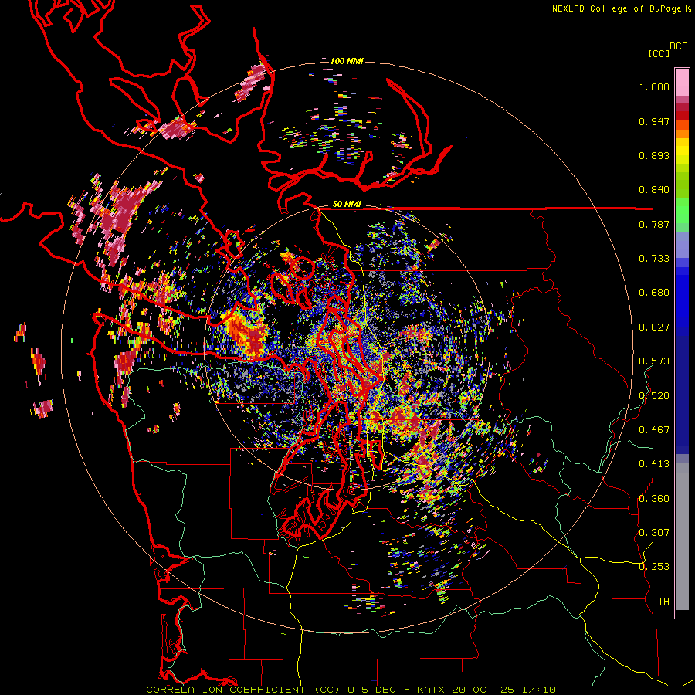The width and height of the screenshot is (695, 695).
Task: Click the TH threshold label on the scale
Action: [x=663, y=602]
